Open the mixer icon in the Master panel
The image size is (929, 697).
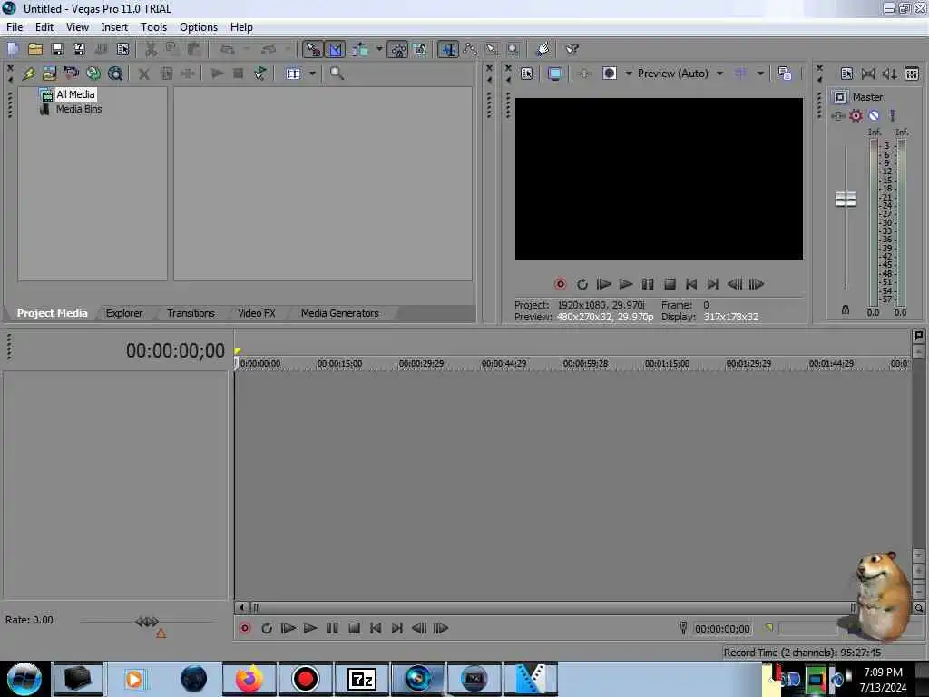[x=912, y=74]
